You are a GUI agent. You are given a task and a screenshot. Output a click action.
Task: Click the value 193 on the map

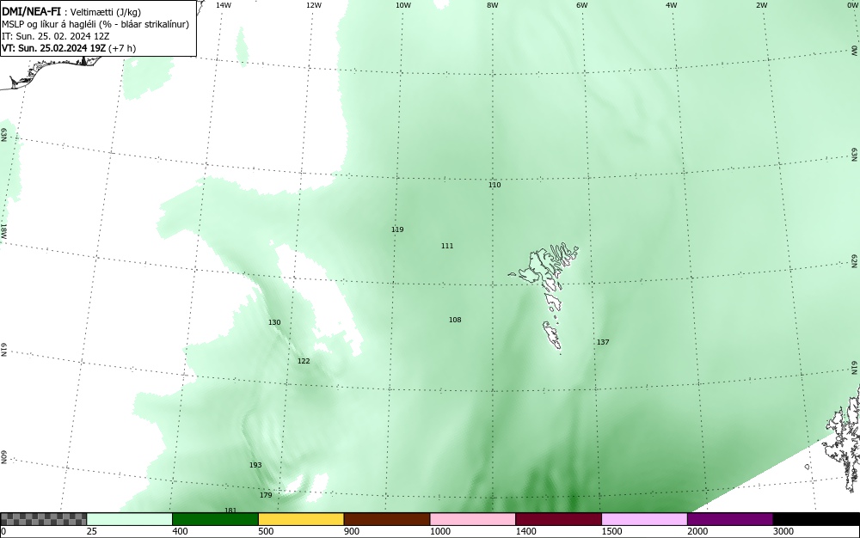(255, 465)
